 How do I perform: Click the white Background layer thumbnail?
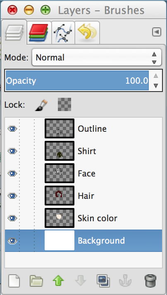coord(60,240)
